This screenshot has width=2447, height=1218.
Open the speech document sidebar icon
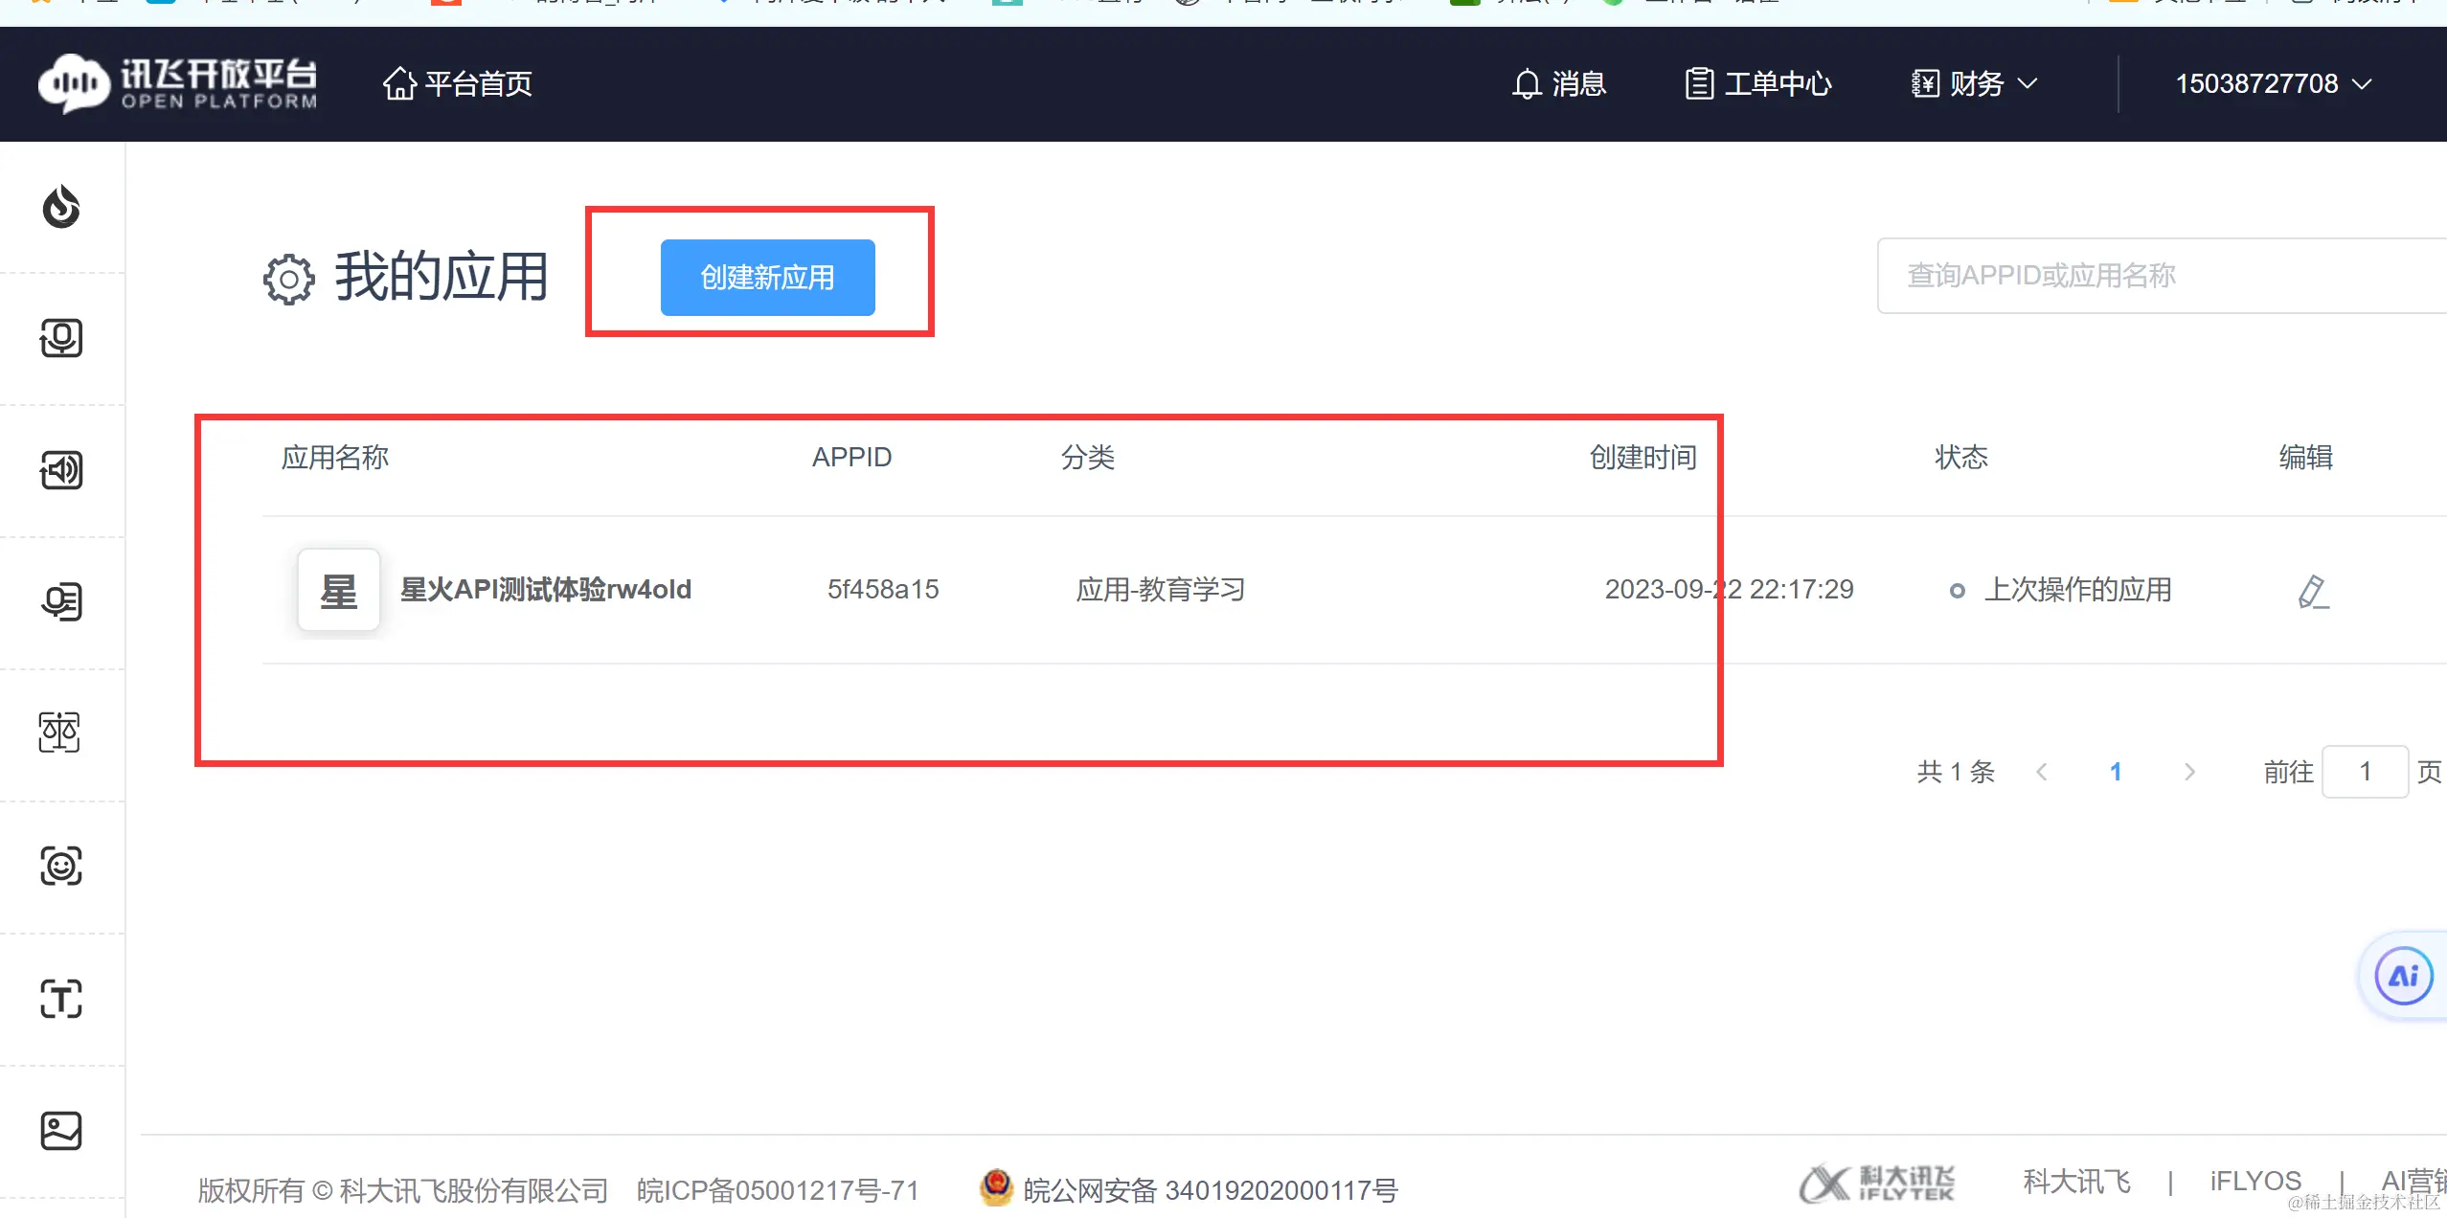(x=61, y=601)
